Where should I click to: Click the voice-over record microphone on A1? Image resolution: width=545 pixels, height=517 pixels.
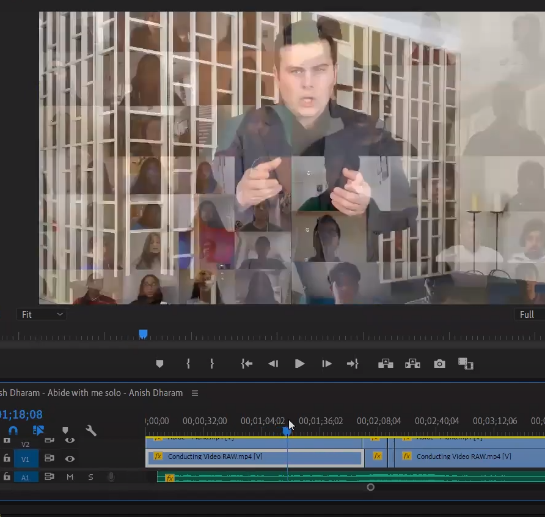[111, 477]
